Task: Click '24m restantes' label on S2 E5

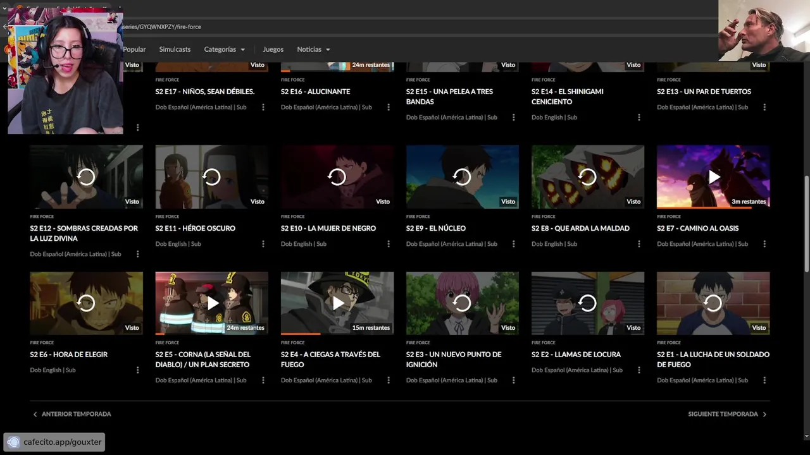Action: [x=246, y=328]
